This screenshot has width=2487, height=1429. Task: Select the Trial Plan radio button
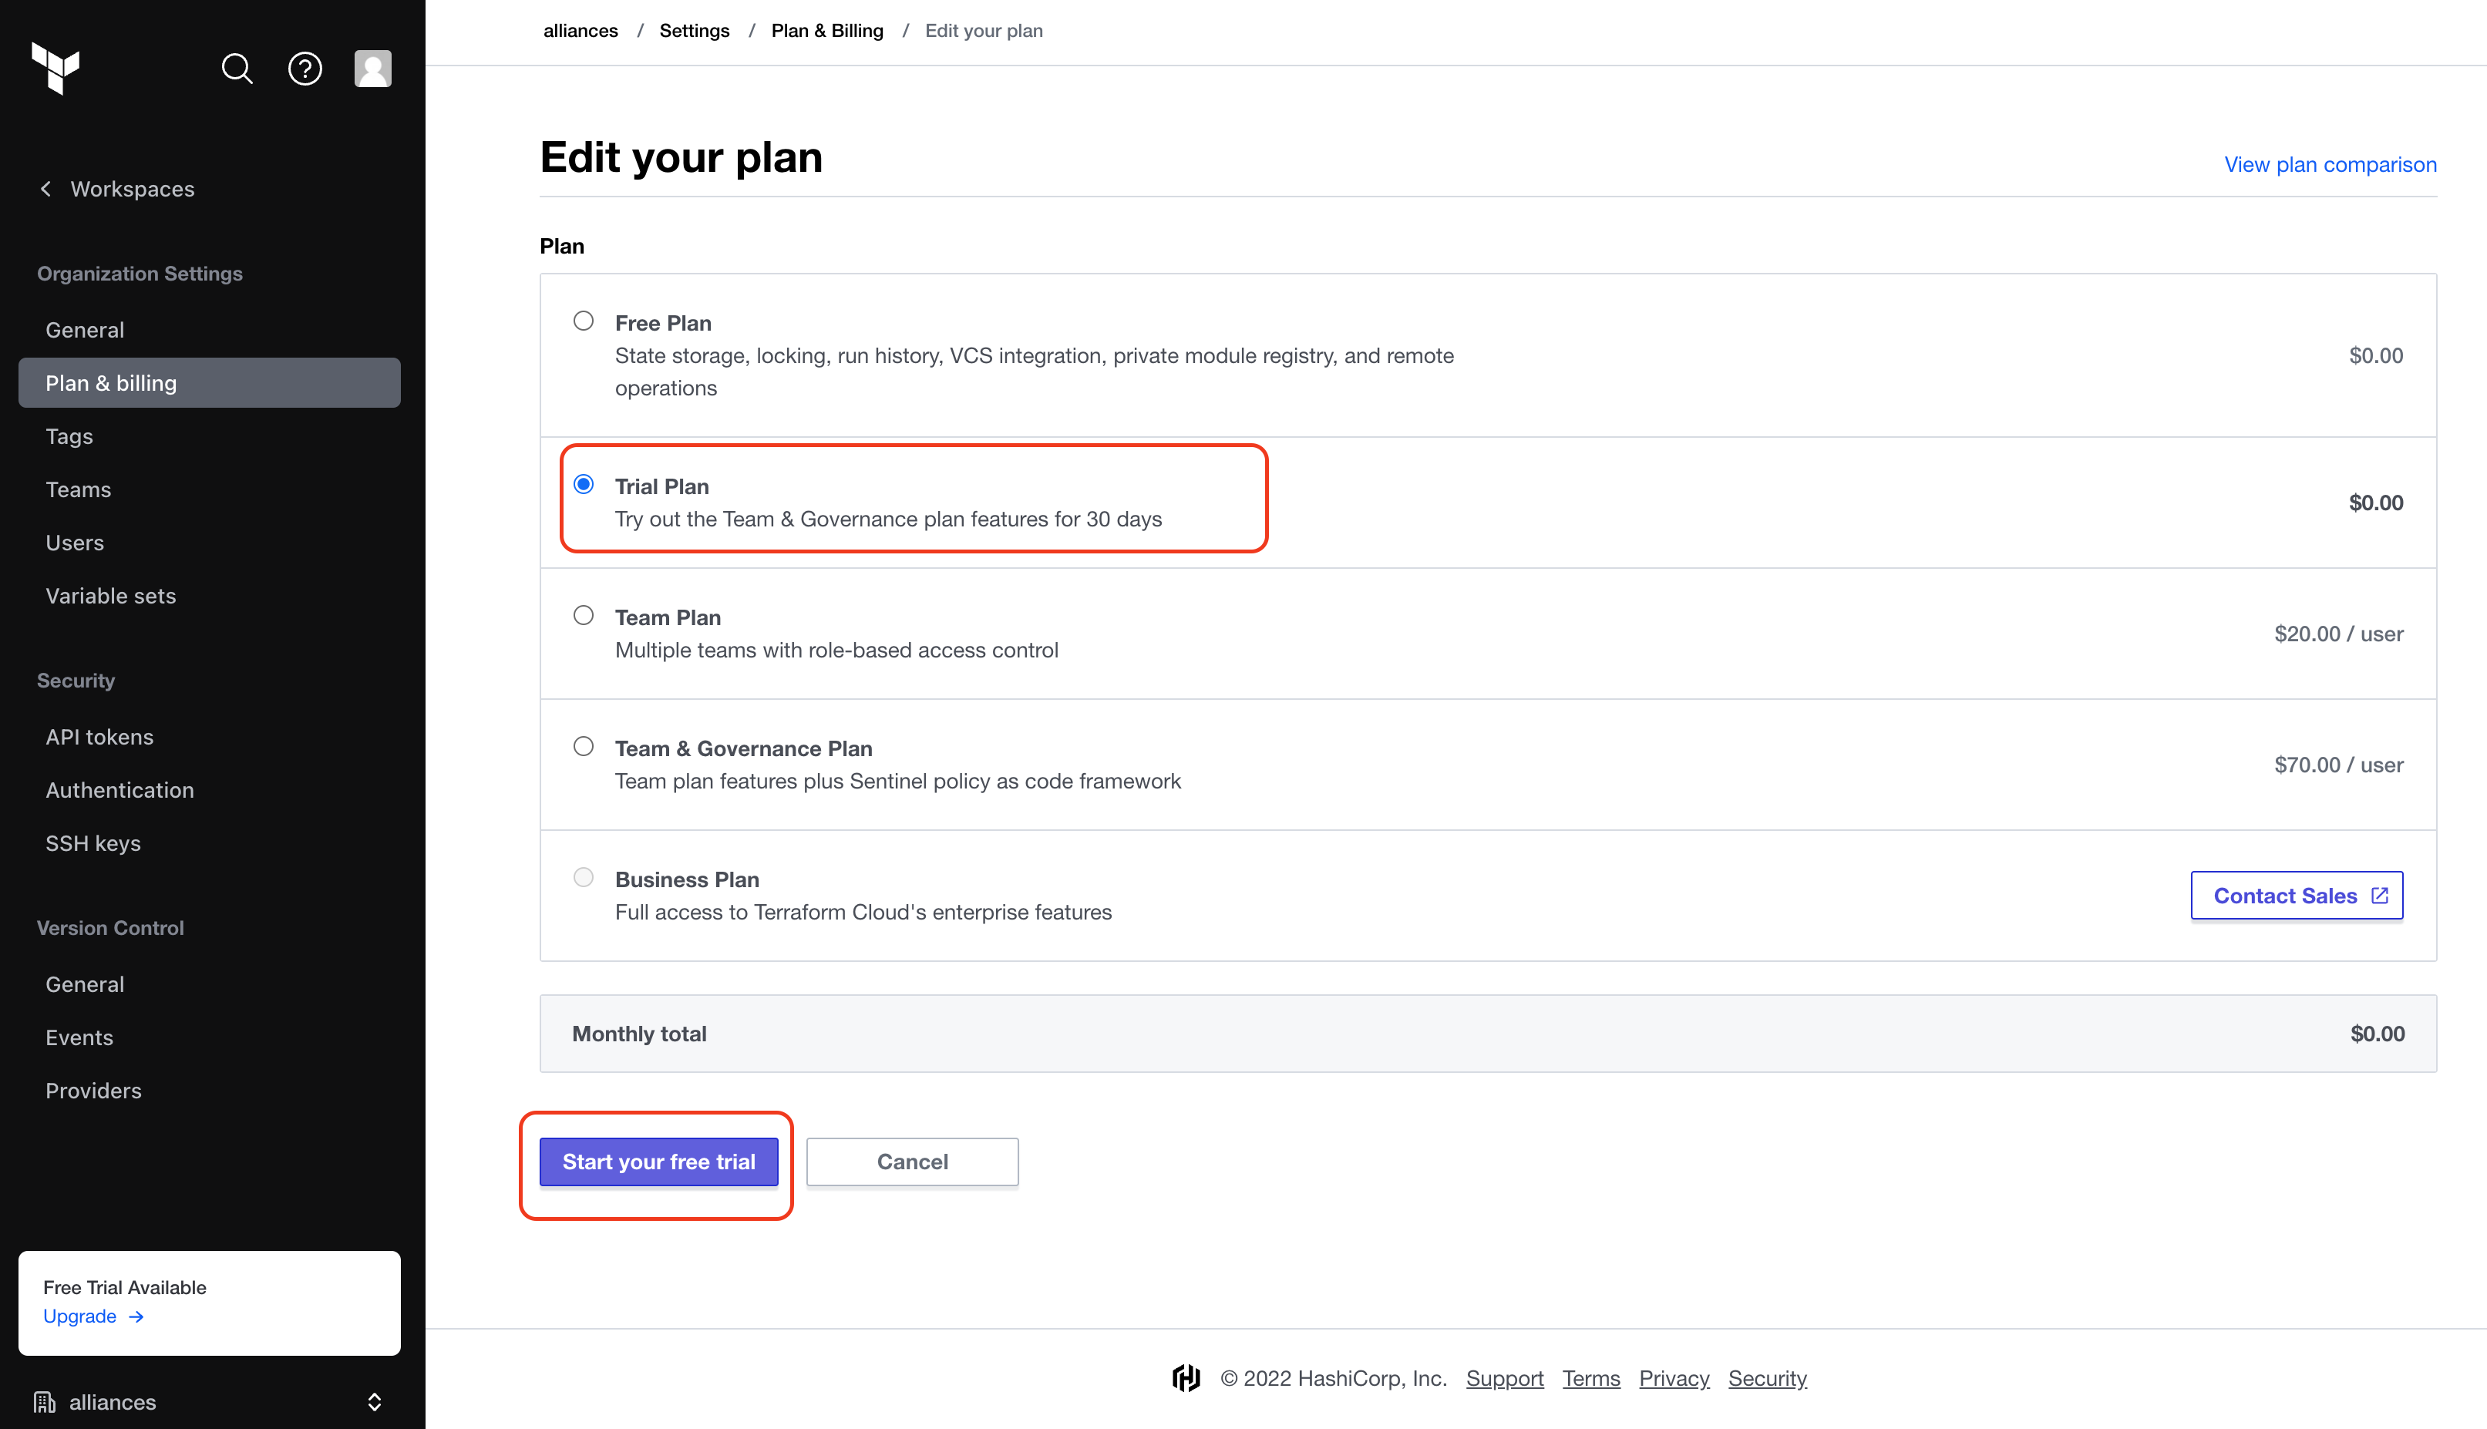[x=584, y=484]
